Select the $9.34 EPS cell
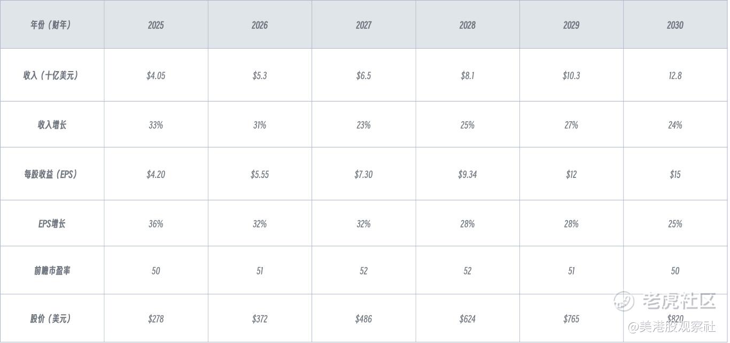The height and width of the screenshot is (343, 730). (468, 174)
